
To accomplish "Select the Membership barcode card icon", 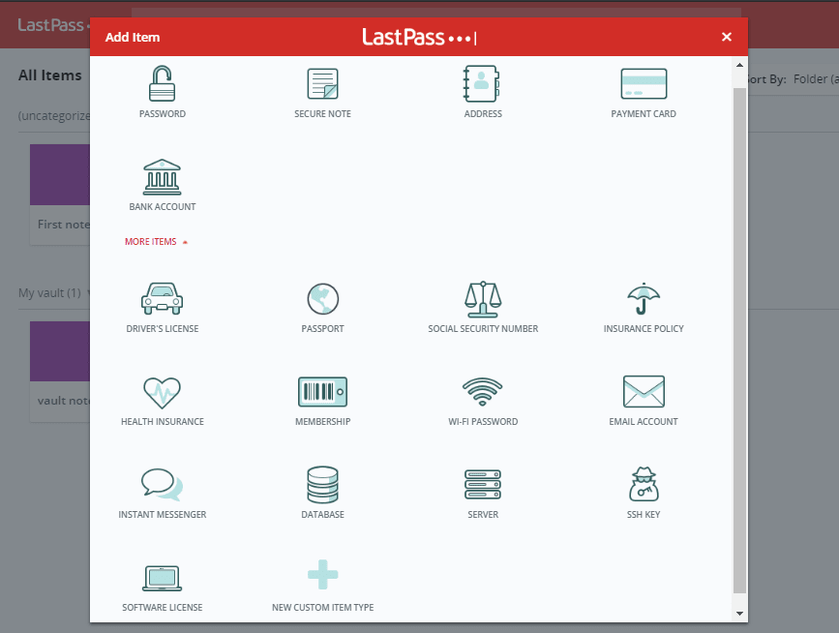I will click(322, 392).
